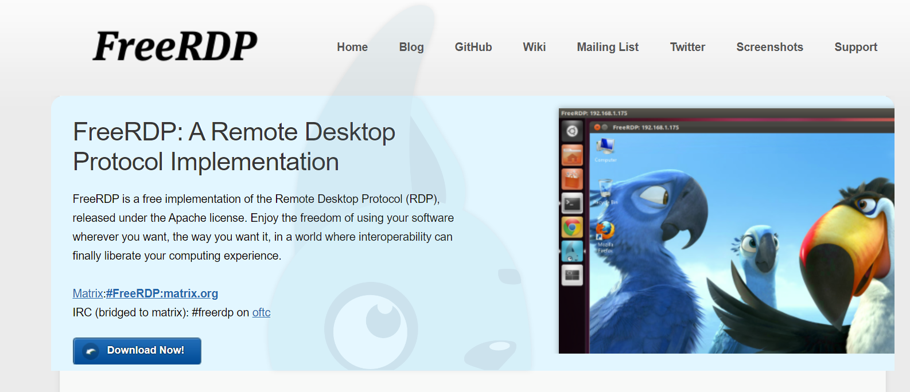Click the bottom workspace icon in screenshot dock
Viewport: 910px width, 392px height.
click(572, 275)
